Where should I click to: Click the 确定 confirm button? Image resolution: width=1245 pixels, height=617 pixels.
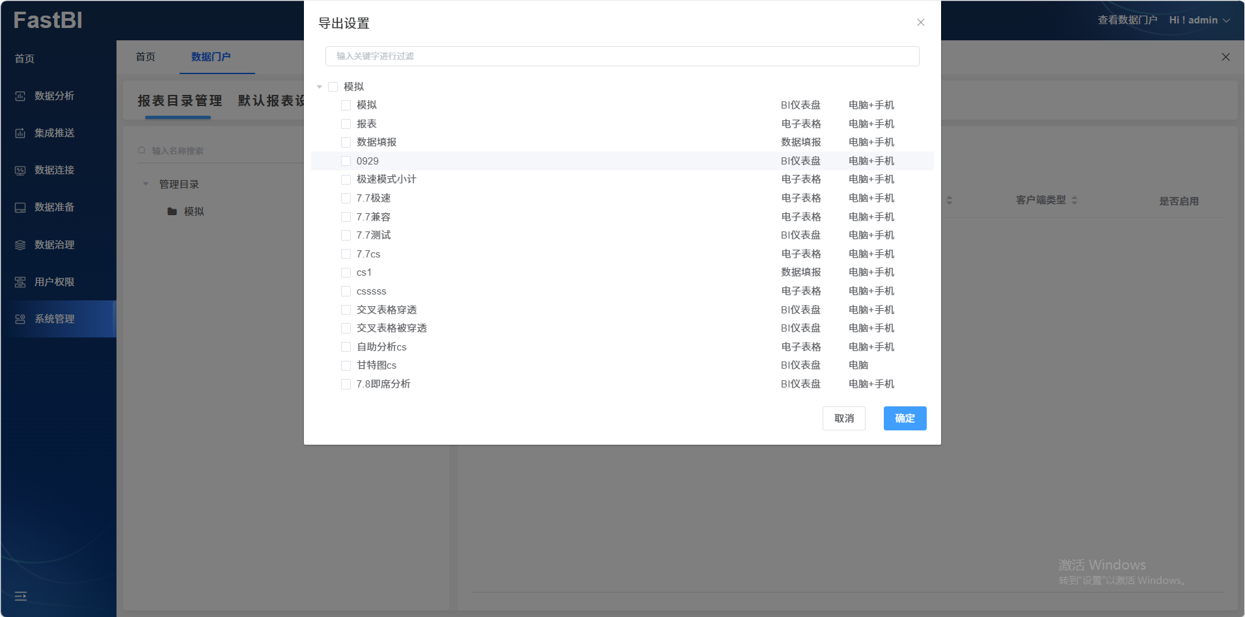click(x=905, y=419)
